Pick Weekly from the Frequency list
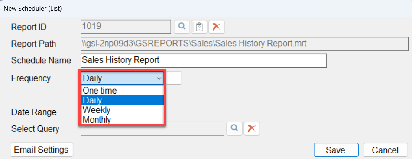 tap(123, 110)
